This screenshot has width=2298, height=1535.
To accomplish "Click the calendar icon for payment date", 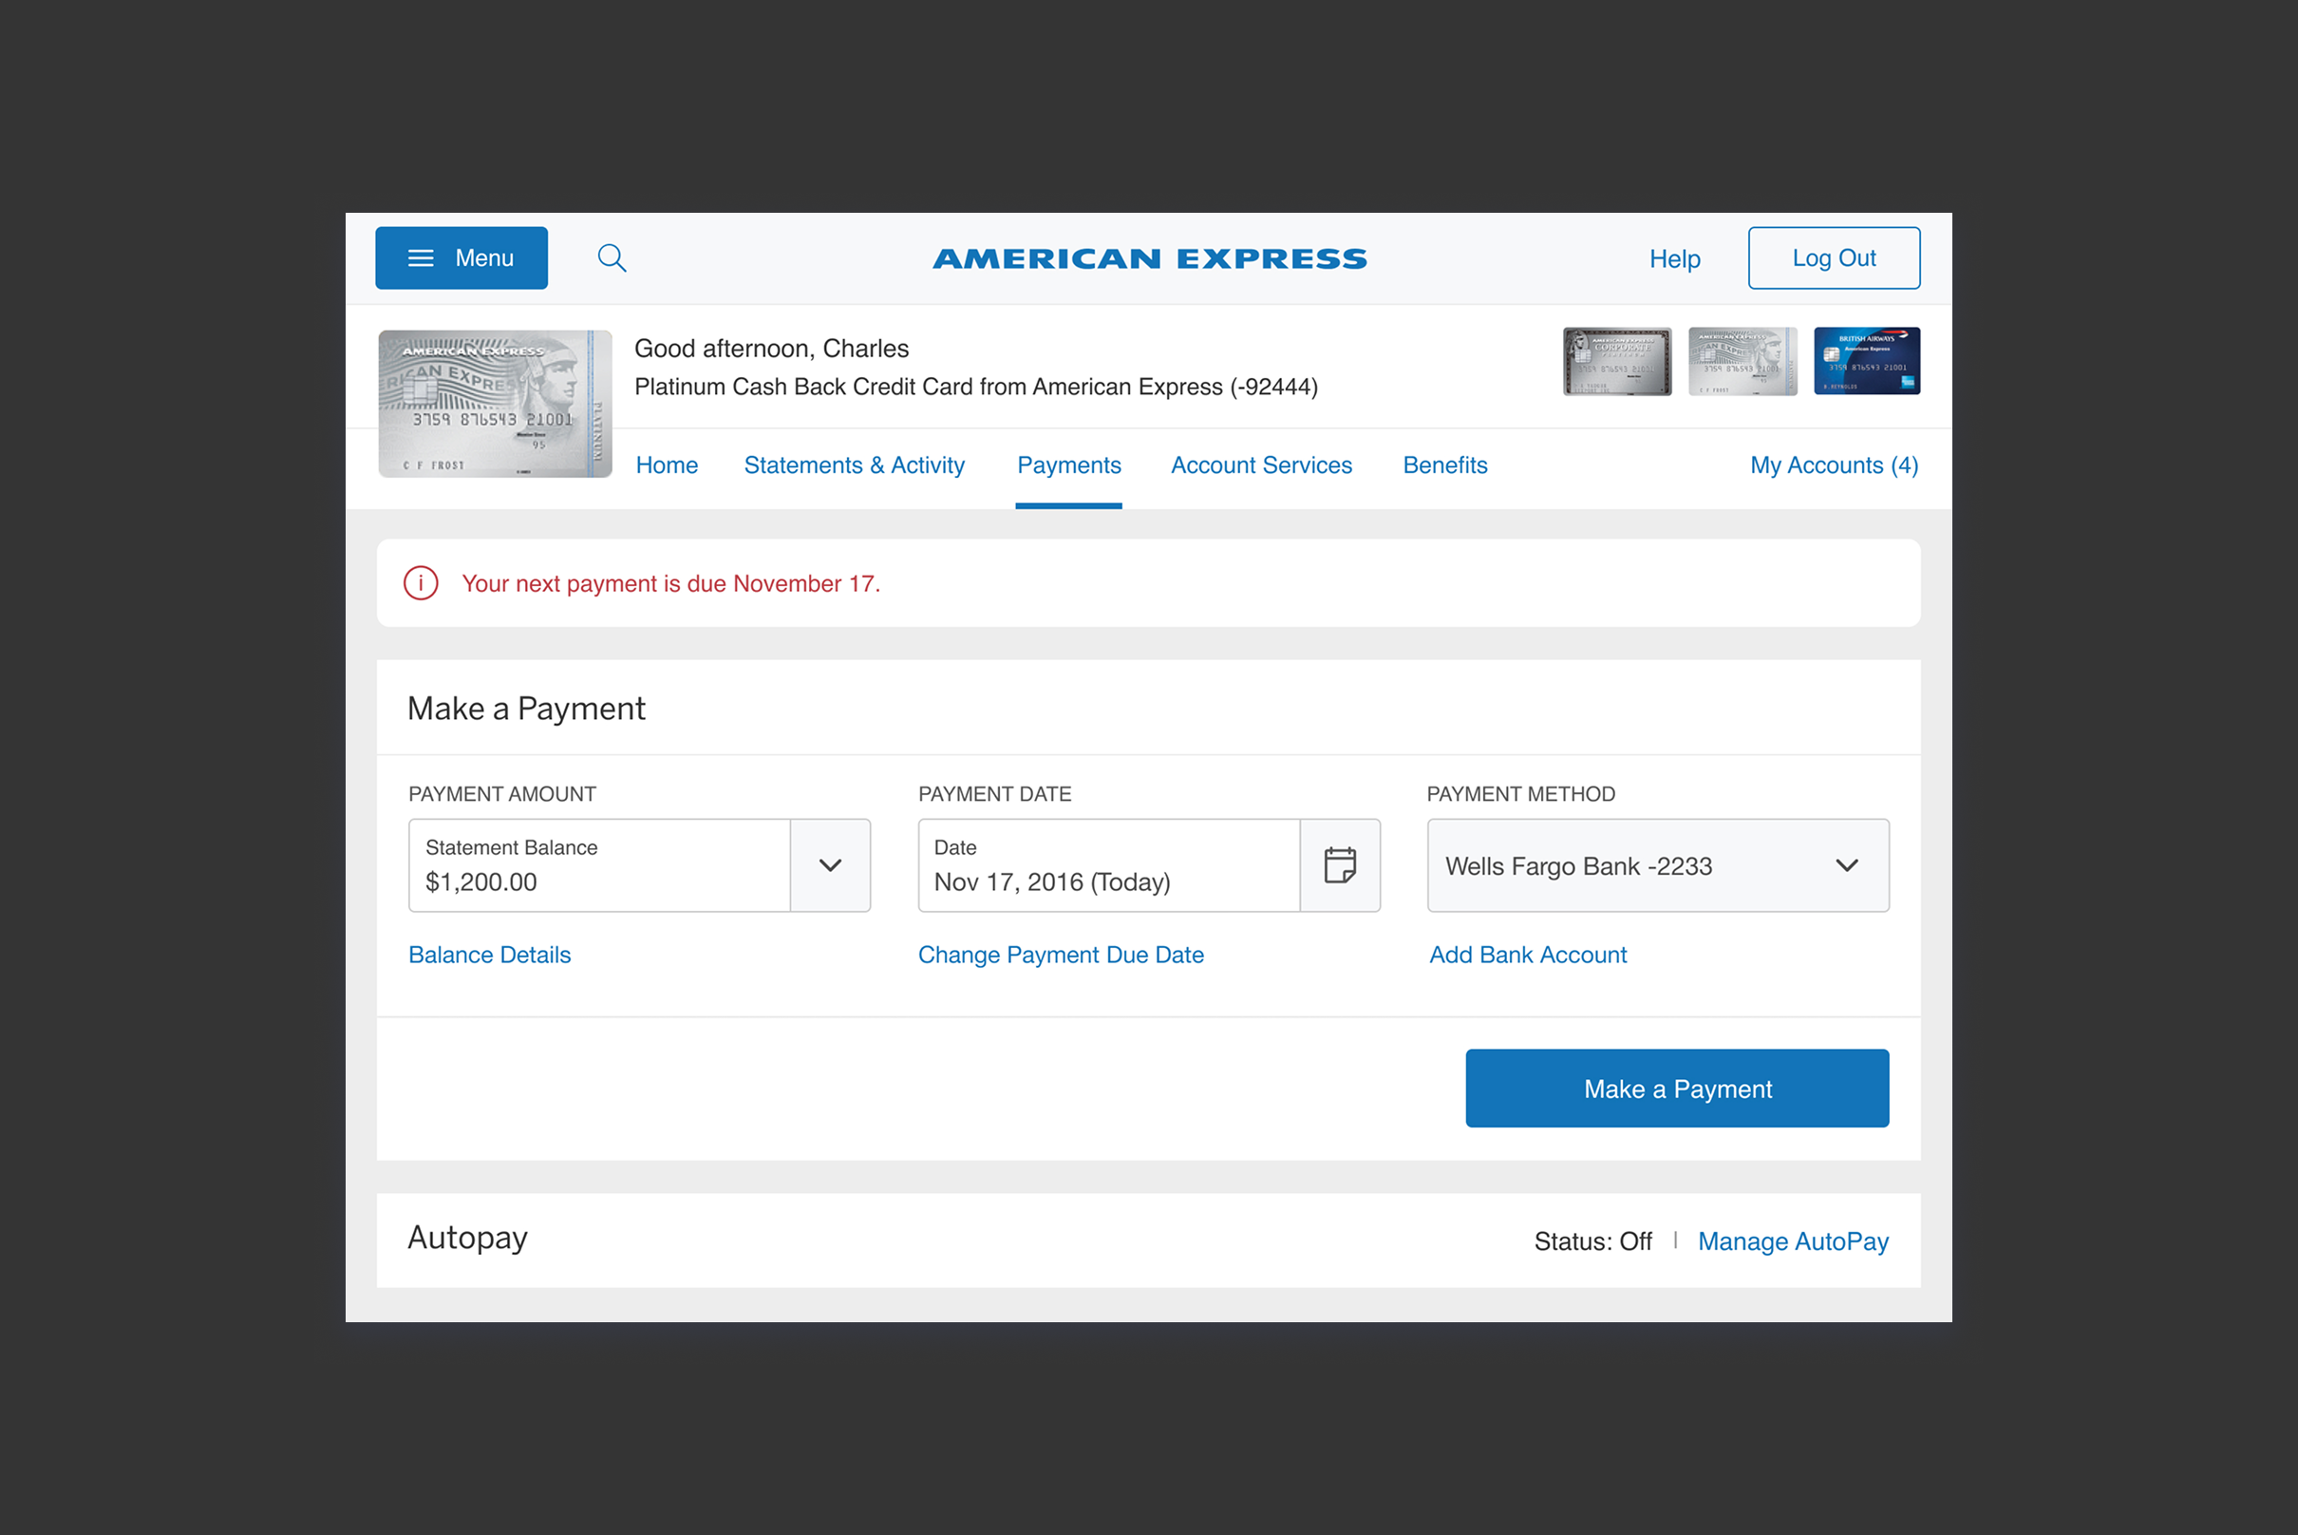I will pyautogui.click(x=1340, y=865).
